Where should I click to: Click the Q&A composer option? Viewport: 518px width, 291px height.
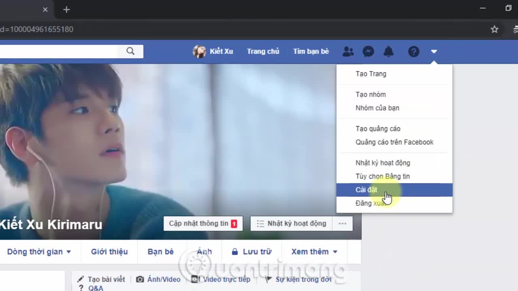[91, 288]
